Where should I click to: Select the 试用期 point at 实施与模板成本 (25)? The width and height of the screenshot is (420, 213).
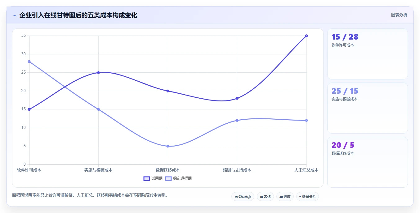point(98,73)
